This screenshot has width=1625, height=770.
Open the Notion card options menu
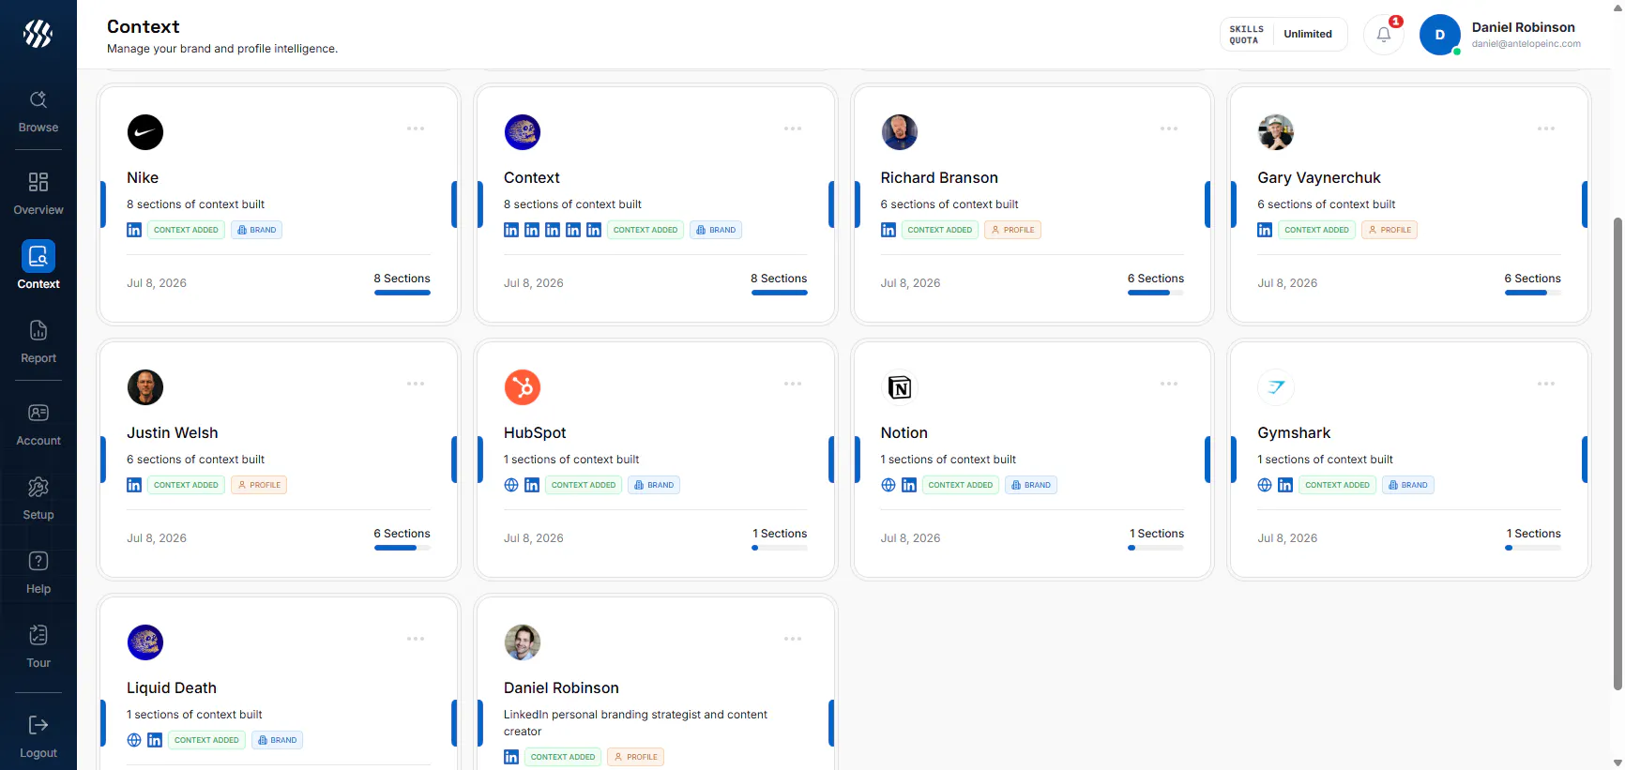(1169, 384)
